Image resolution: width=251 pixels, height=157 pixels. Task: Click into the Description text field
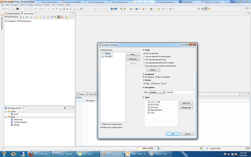(179, 92)
